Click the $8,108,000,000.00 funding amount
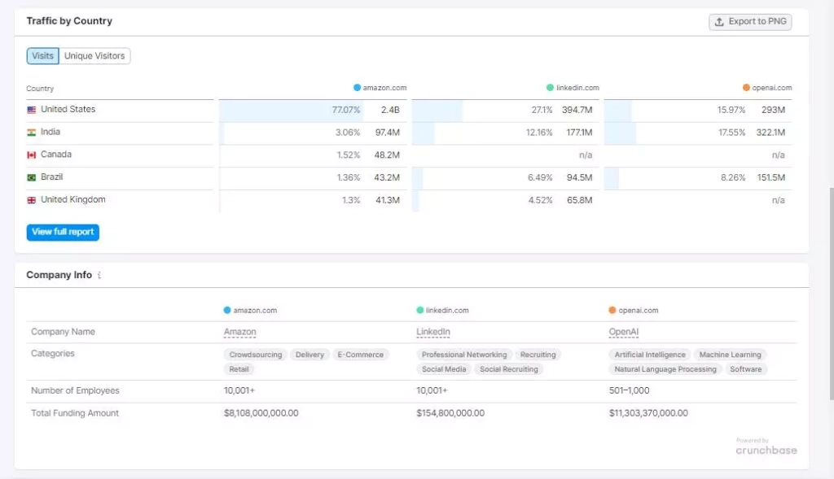 261,413
